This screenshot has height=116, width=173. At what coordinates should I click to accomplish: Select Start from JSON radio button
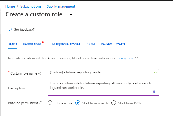(114, 103)
